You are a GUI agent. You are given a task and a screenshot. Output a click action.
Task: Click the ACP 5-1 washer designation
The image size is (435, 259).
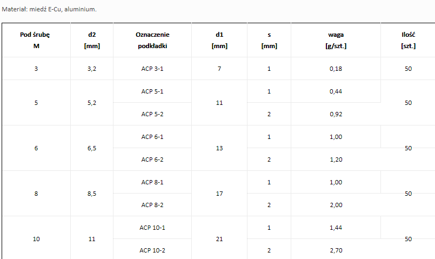pyautogui.click(x=152, y=91)
